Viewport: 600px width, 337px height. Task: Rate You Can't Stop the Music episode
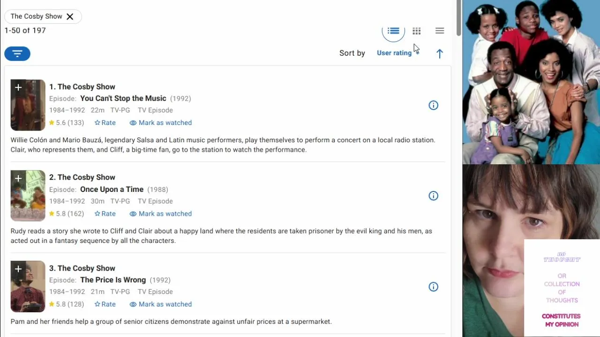(x=105, y=123)
